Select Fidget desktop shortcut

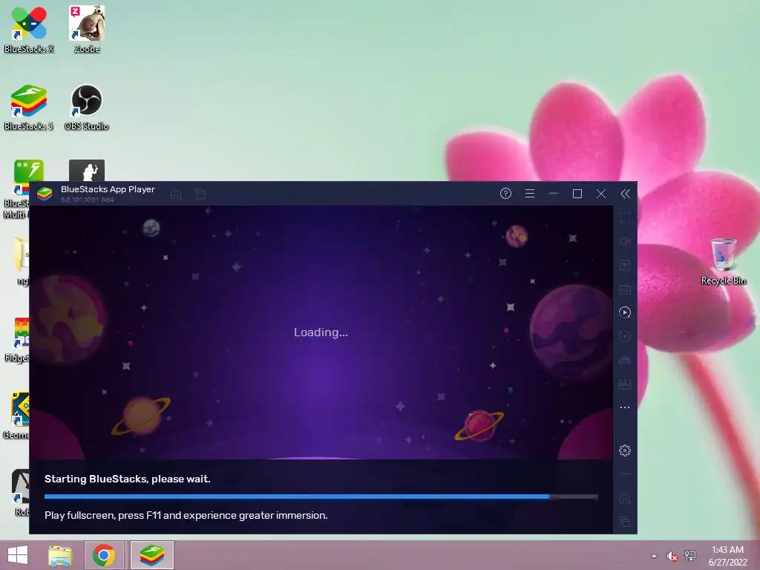pos(17,339)
